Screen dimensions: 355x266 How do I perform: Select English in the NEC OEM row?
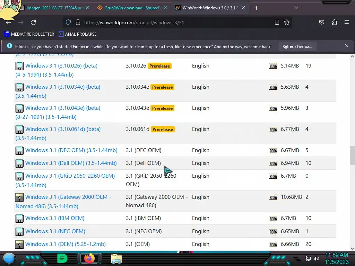[x=201, y=231]
